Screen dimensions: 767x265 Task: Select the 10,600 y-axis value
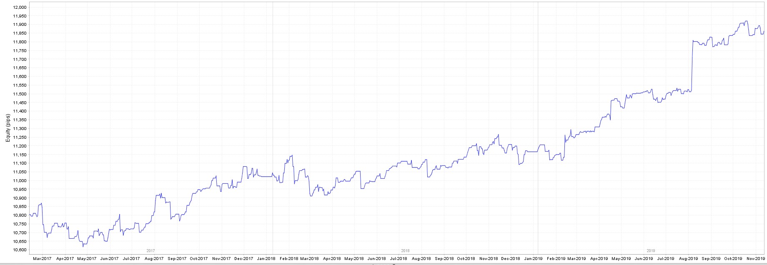click(x=20, y=250)
